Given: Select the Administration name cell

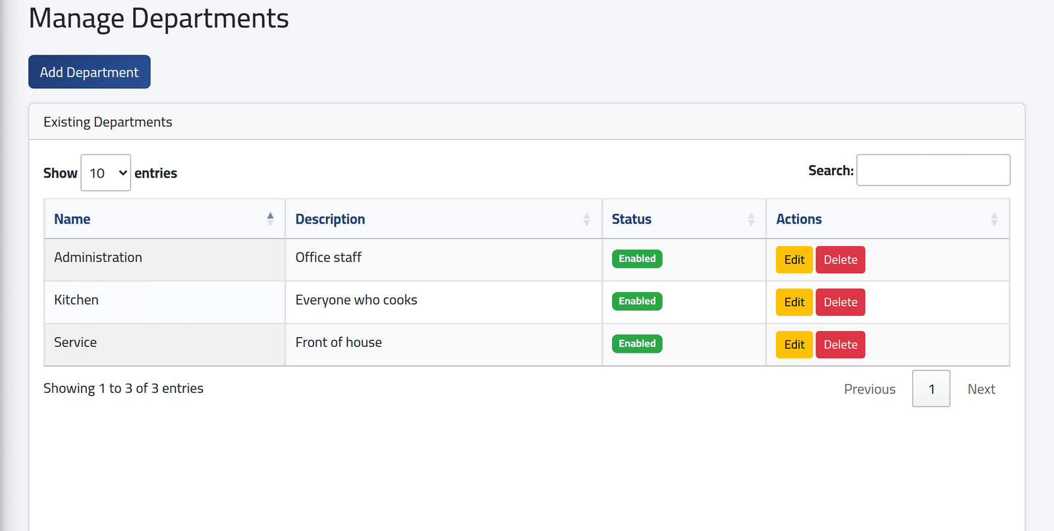Looking at the screenshot, I should pos(164,260).
